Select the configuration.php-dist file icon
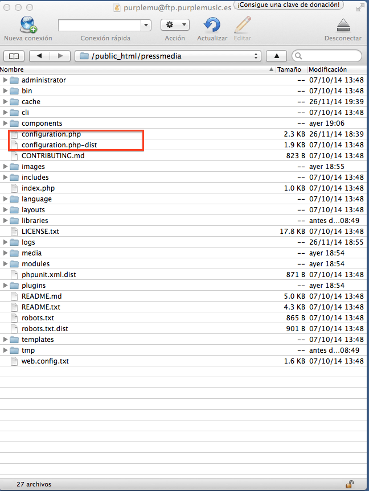Viewport: 369px width, 491px height. point(14,145)
